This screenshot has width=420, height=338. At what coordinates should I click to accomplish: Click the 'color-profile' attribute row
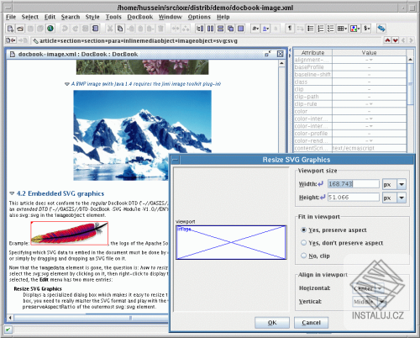pyautogui.click(x=350, y=134)
